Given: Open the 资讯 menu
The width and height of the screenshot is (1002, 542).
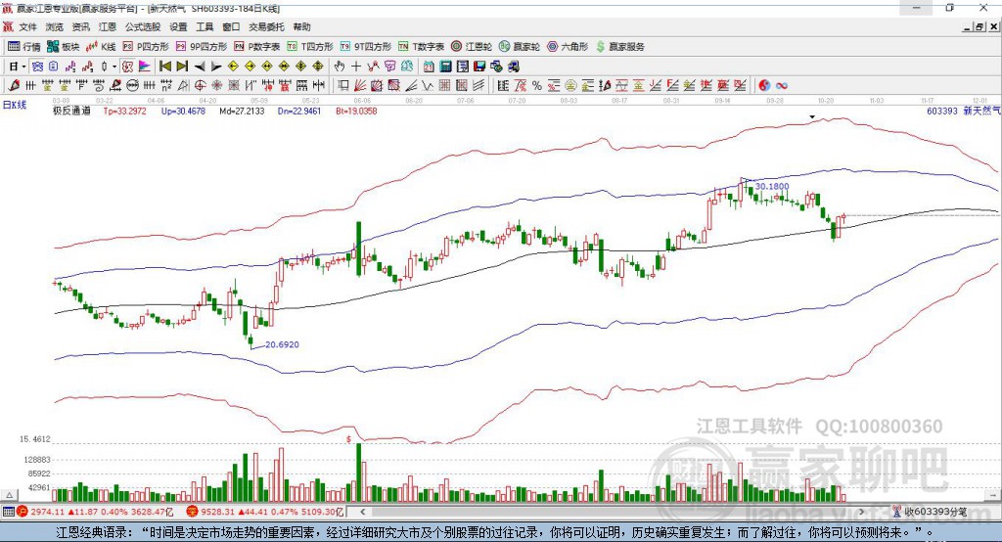Looking at the screenshot, I should click(x=80, y=26).
